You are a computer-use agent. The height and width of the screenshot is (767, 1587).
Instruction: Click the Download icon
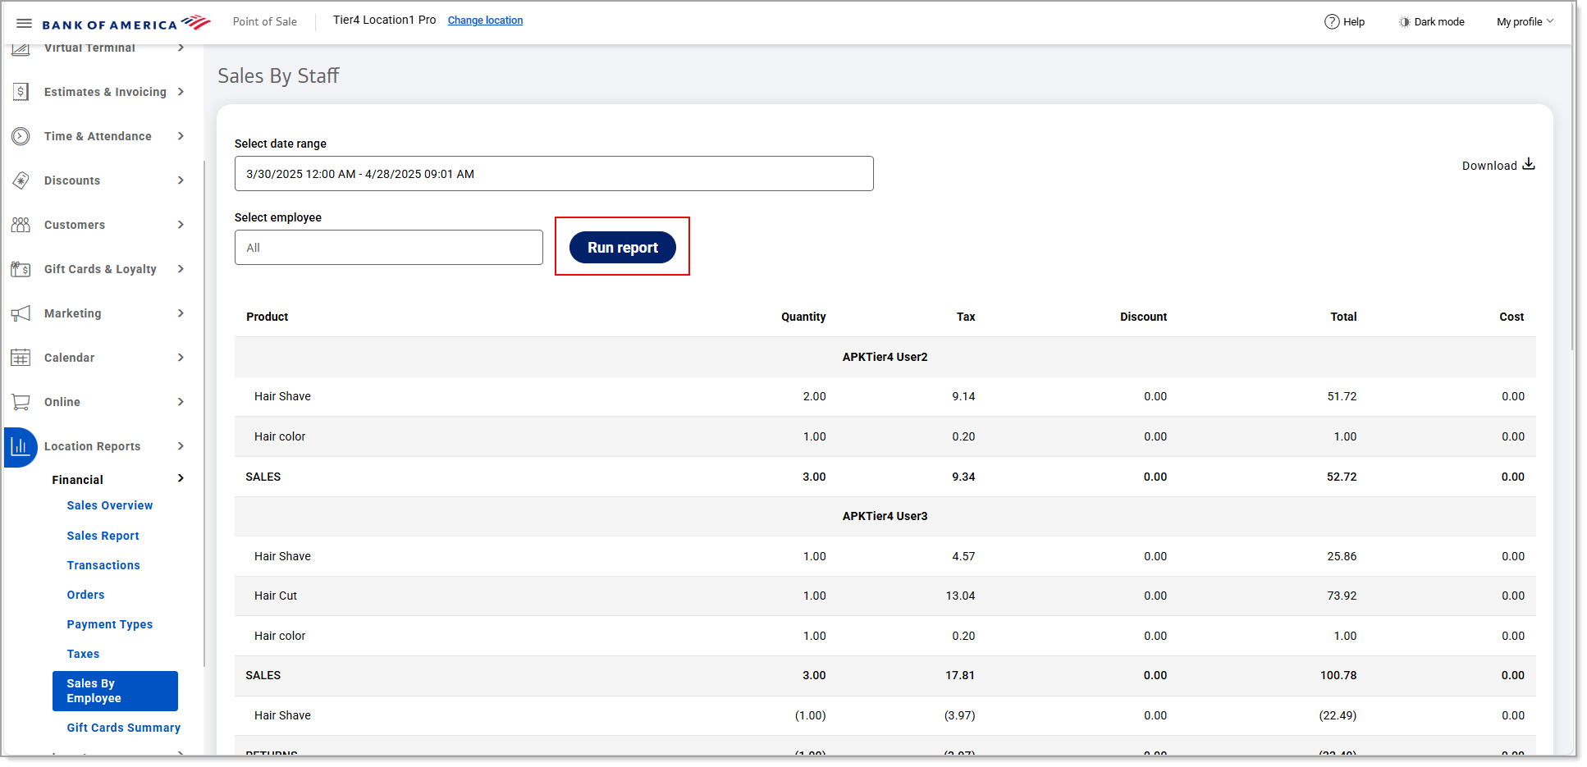click(x=1529, y=164)
